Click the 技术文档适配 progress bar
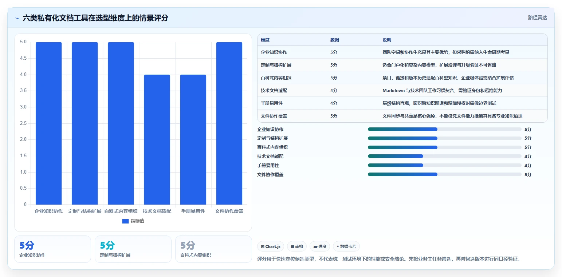Screen dimensions: 562x277 (445, 156)
